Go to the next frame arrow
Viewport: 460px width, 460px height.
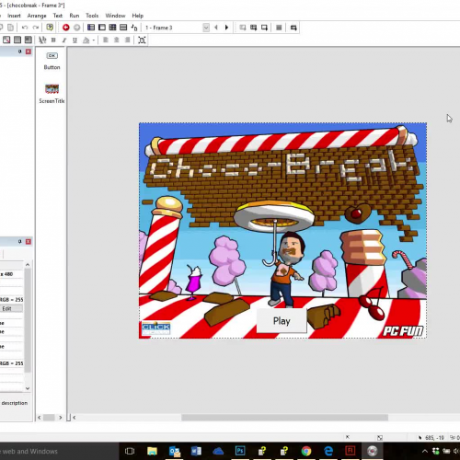coord(226,28)
